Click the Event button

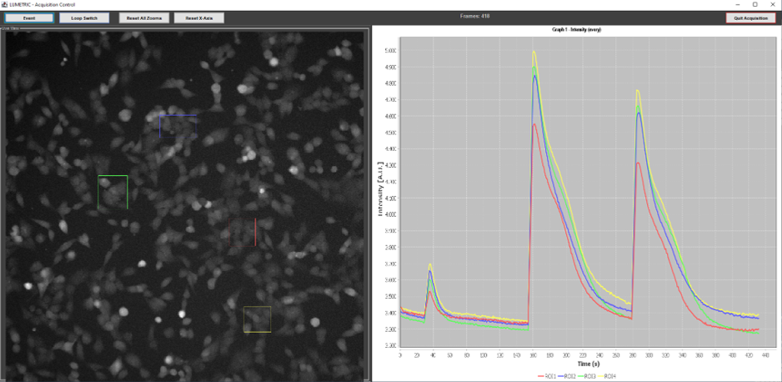[x=29, y=18]
